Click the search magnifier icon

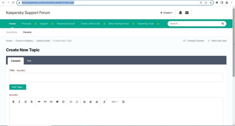223,24
